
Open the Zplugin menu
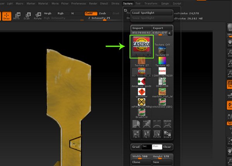[x=165, y=3]
